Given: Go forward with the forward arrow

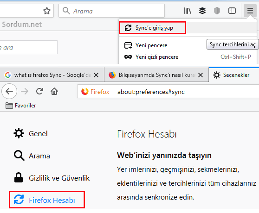Looking at the screenshot, I should [x=25, y=91].
